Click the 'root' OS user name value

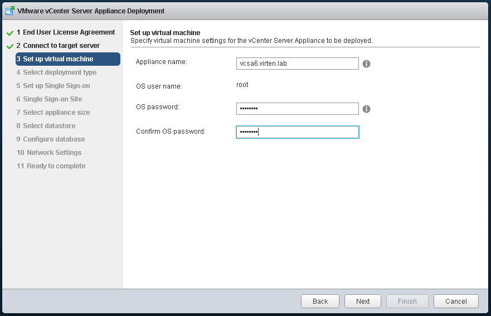(x=242, y=85)
